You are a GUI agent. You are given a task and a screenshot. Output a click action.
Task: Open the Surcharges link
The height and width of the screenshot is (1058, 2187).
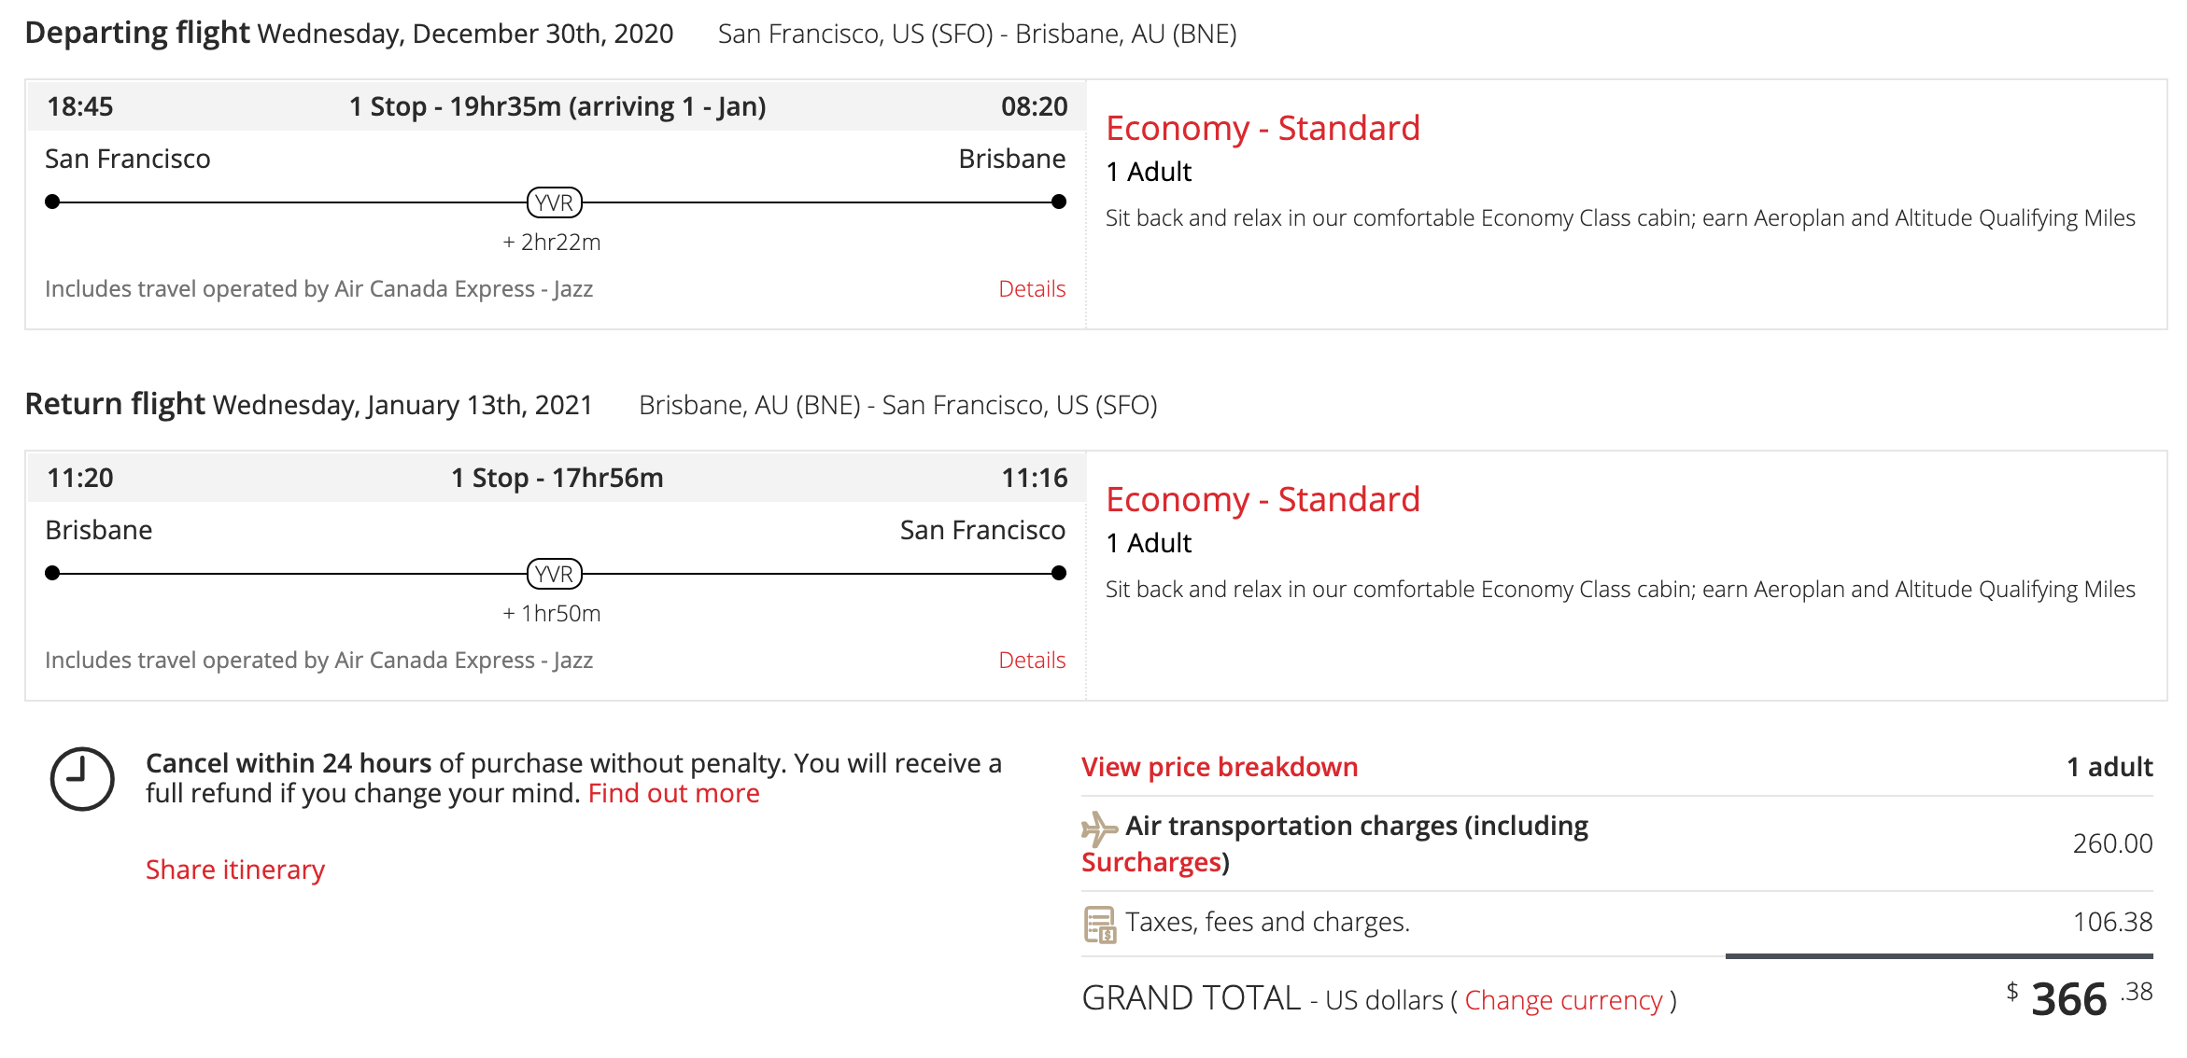[x=1150, y=862]
